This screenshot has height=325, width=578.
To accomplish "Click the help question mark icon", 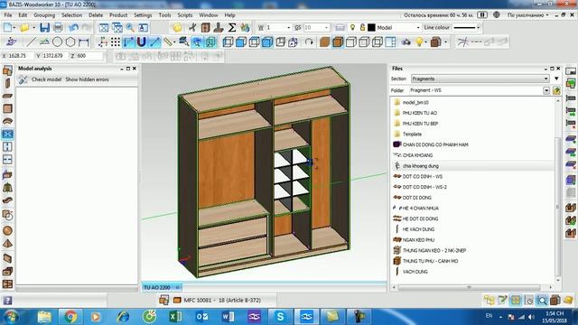I will click(7, 301).
